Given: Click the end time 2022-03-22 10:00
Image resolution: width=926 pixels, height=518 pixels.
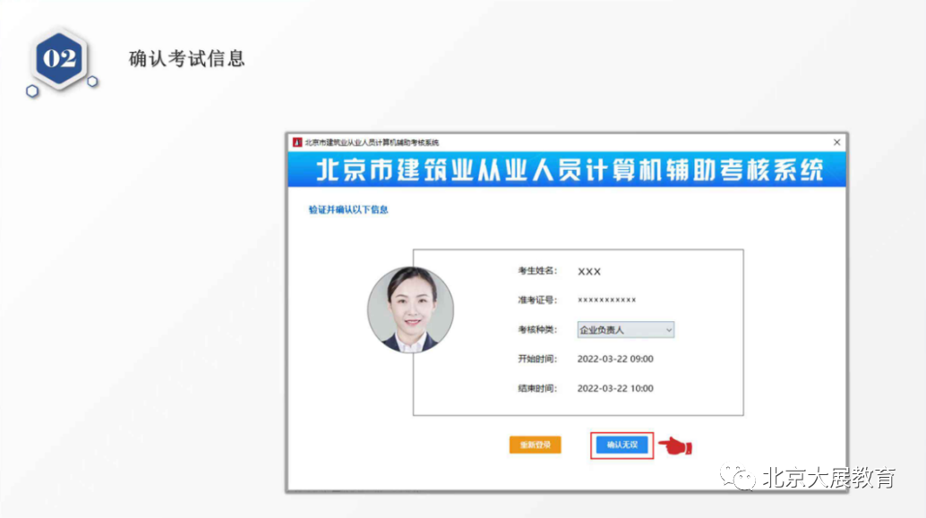Looking at the screenshot, I should click(615, 388).
